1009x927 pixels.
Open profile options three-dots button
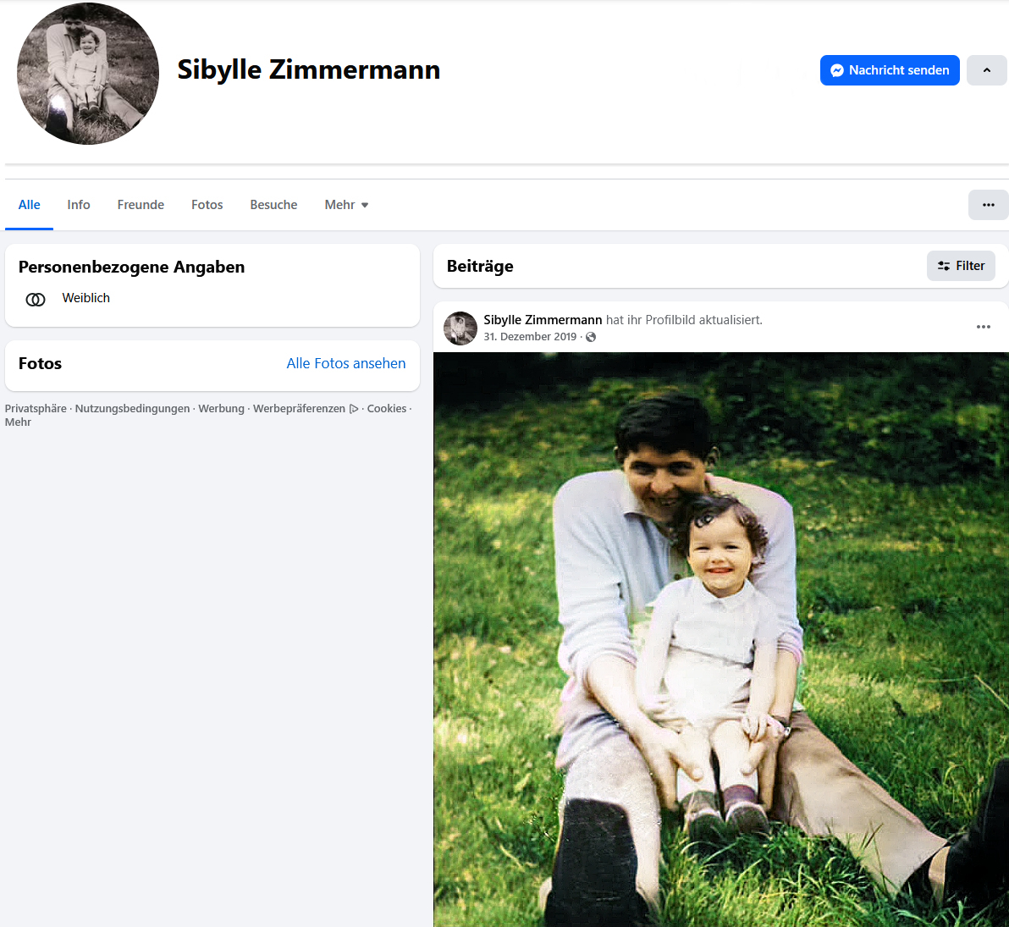click(988, 205)
